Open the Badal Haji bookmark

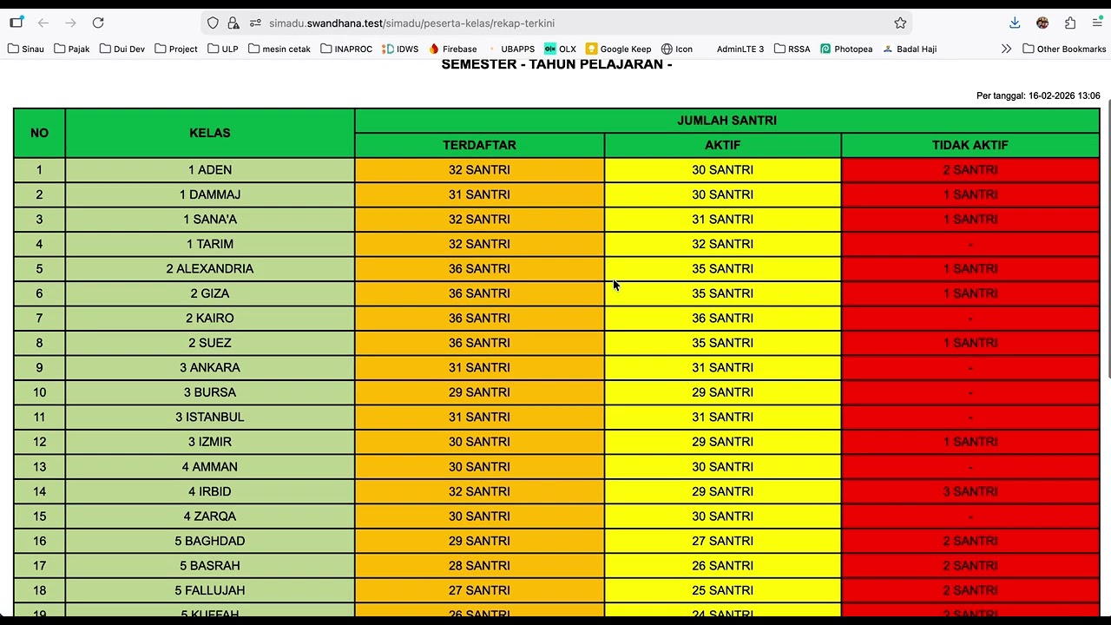click(x=910, y=49)
